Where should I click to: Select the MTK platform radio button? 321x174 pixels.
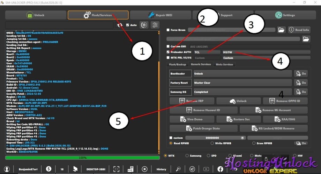[x=165, y=156]
